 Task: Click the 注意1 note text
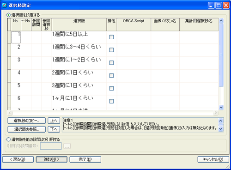coord(68,120)
